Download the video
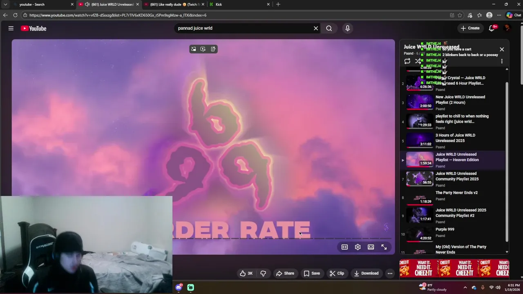This screenshot has width=523, height=294. [366, 273]
